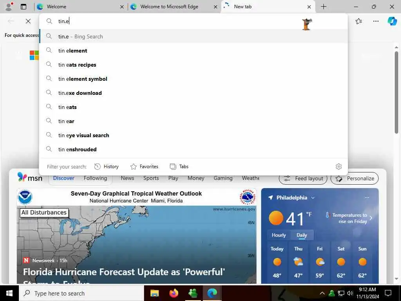Click the msn logo

pos(30,178)
